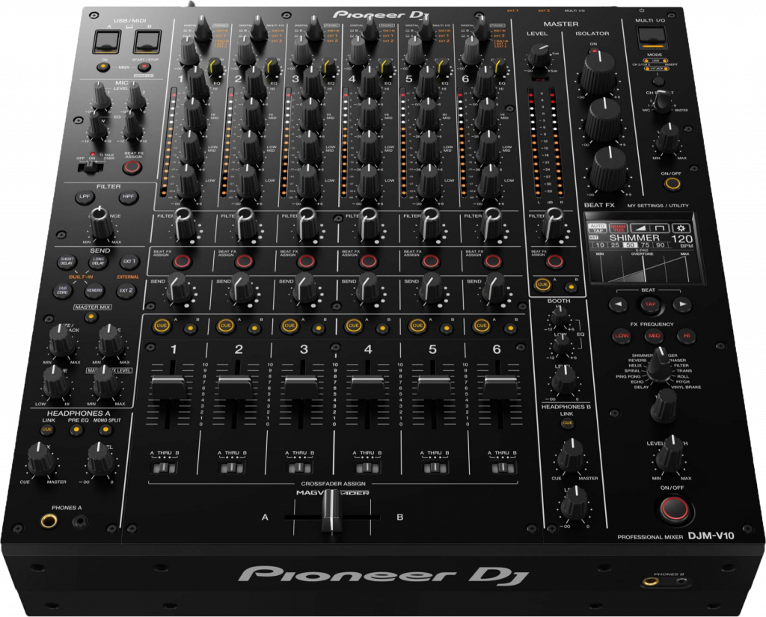Screen dimensions: 766x617
Task: Activate Headphones B LINK CUE button
Action: pos(567,423)
